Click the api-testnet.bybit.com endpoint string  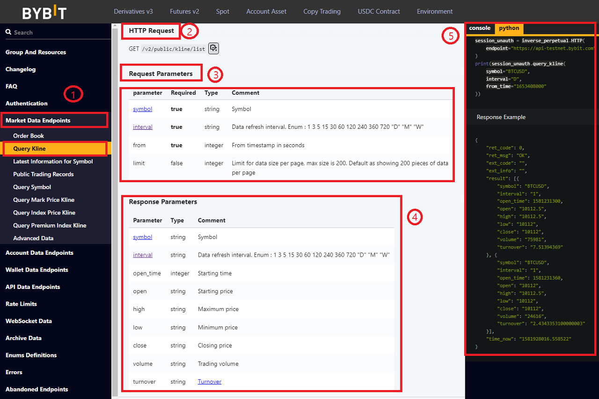coord(554,48)
